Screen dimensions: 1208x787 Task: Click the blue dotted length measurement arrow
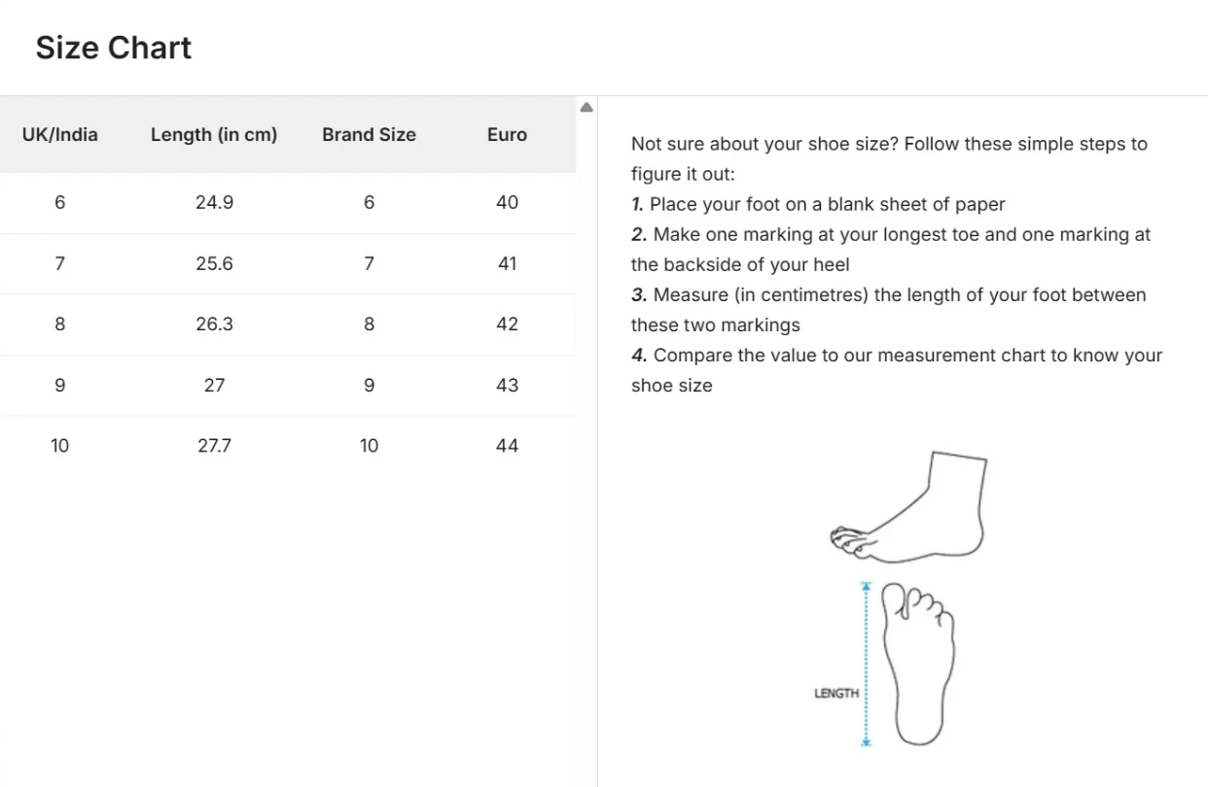click(x=866, y=664)
